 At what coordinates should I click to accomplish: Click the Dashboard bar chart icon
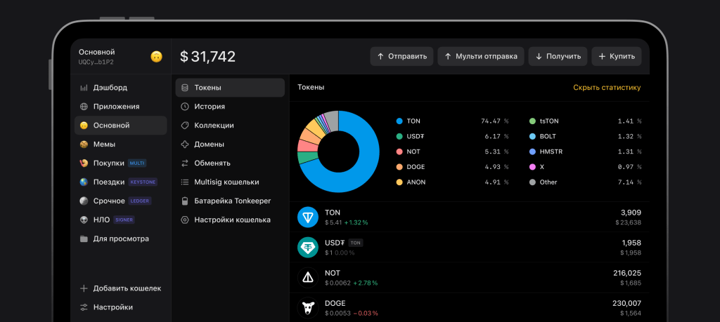coord(84,88)
